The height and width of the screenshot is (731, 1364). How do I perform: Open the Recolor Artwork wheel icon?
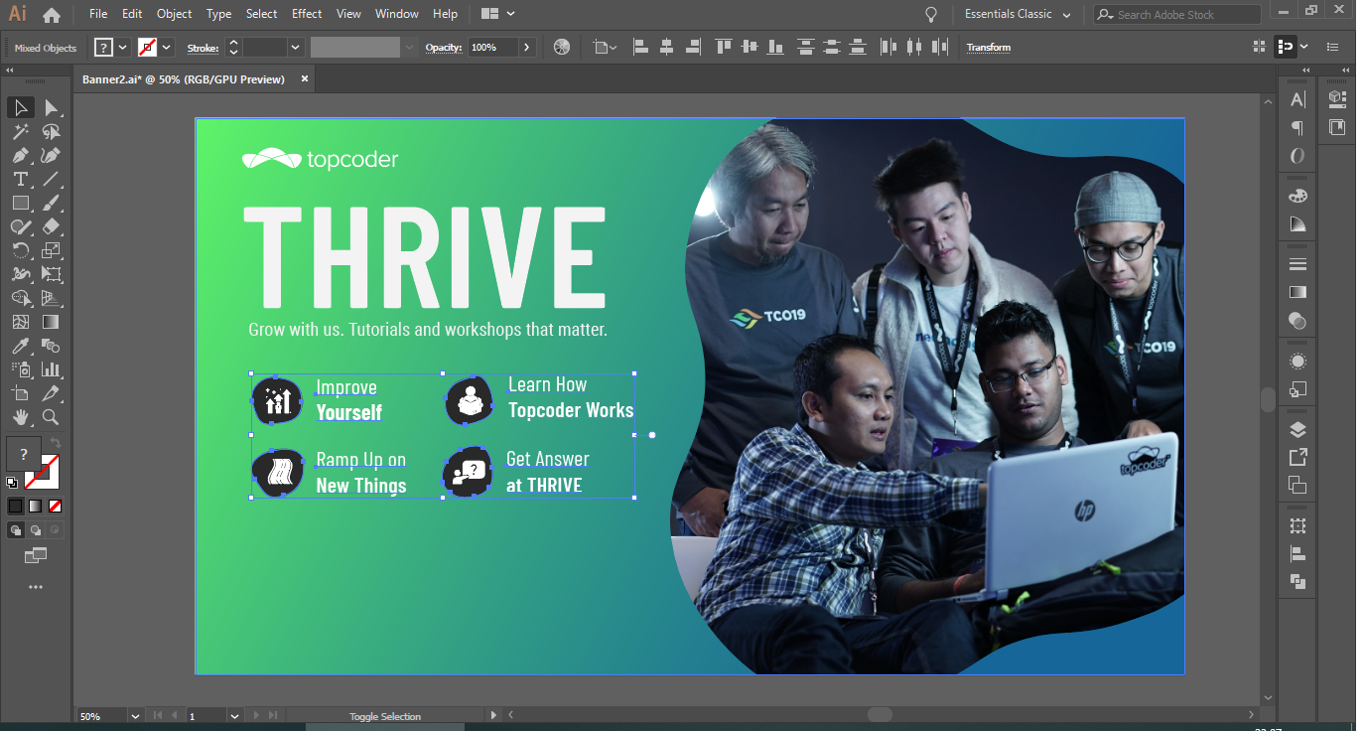coord(562,47)
